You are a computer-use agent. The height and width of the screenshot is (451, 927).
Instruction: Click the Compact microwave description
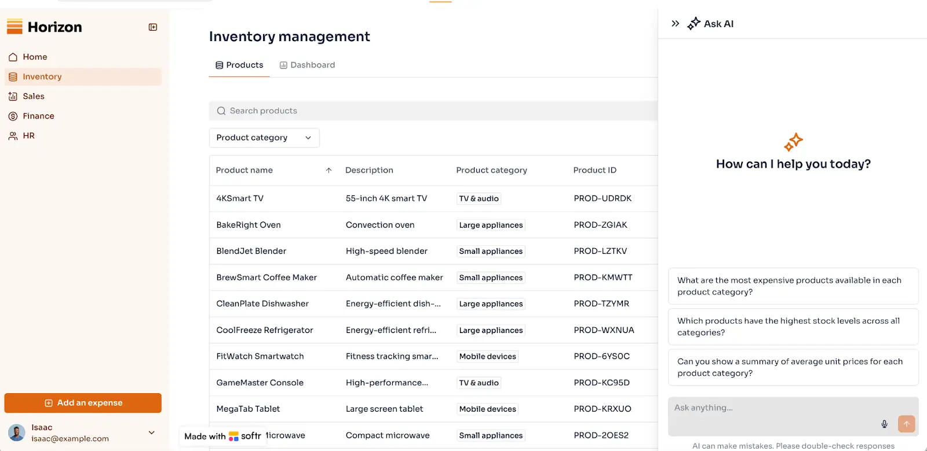(x=388, y=435)
